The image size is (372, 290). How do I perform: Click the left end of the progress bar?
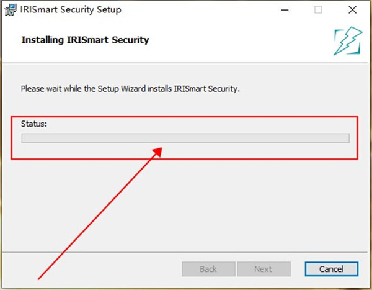click(x=23, y=138)
